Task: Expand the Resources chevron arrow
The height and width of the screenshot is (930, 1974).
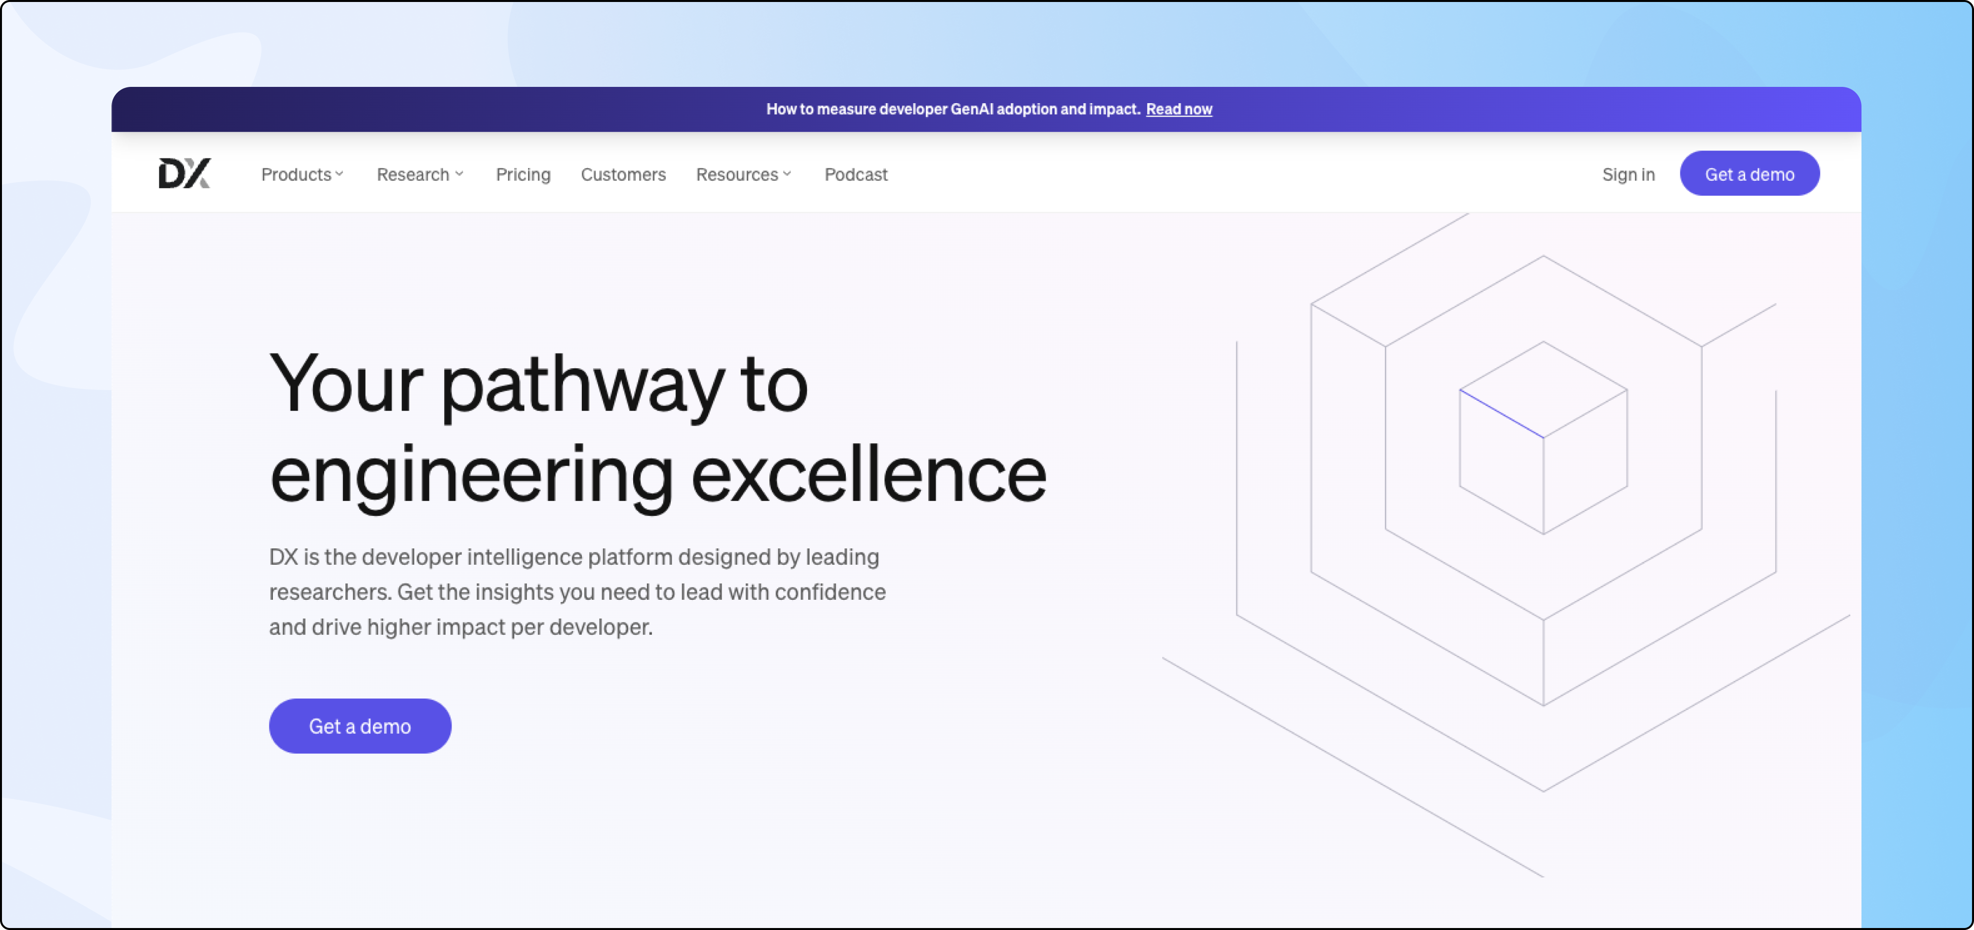Action: coord(786,174)
